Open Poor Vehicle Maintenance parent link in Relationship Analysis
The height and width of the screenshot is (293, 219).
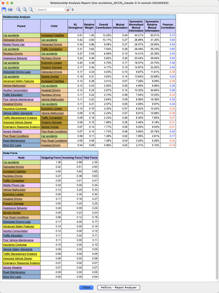[x=18, y=99]
